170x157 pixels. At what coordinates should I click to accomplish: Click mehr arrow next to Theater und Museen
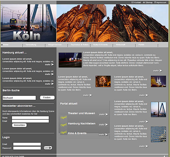click(104, 115)
